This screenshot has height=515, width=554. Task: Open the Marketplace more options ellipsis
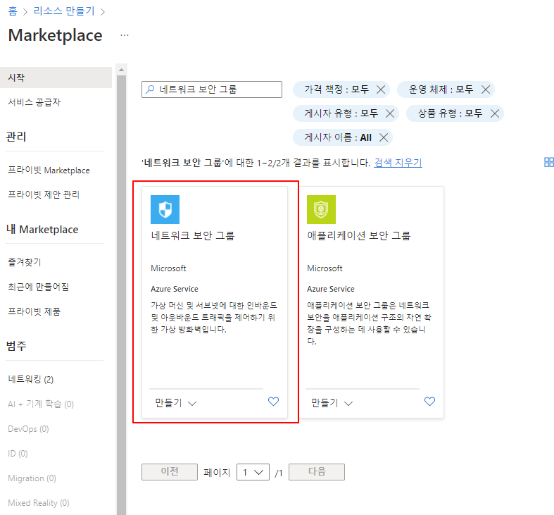[x=125, y=35]
